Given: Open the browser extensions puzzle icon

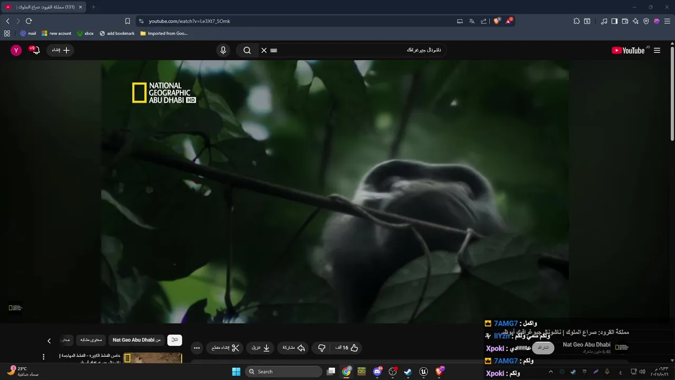Looking at the screenshot, I should [x=576, y=21].
